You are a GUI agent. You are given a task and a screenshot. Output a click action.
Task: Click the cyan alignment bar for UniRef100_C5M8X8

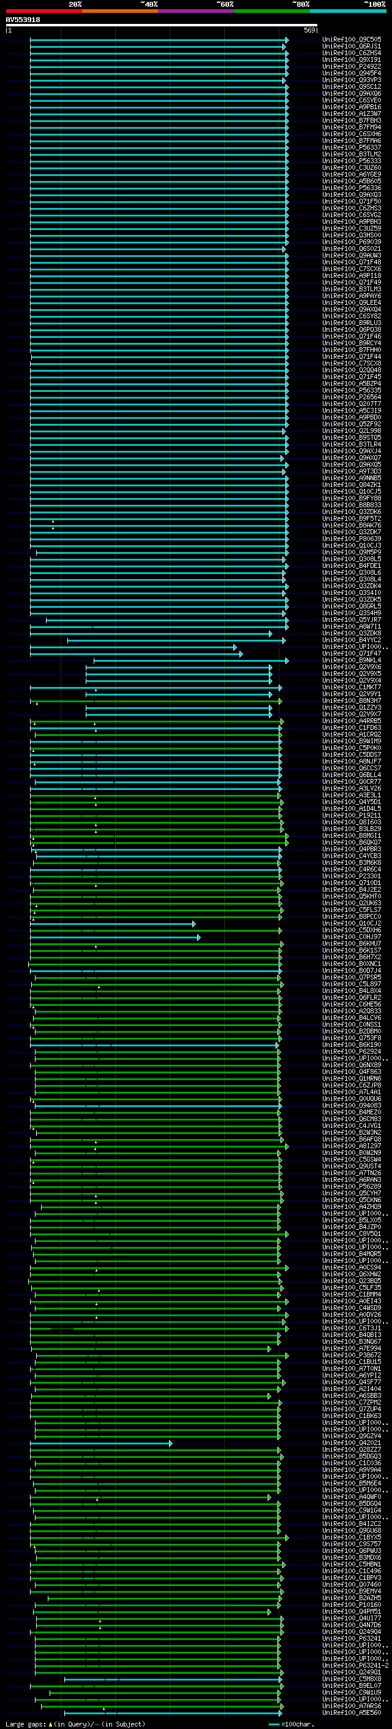(173, 1679)
